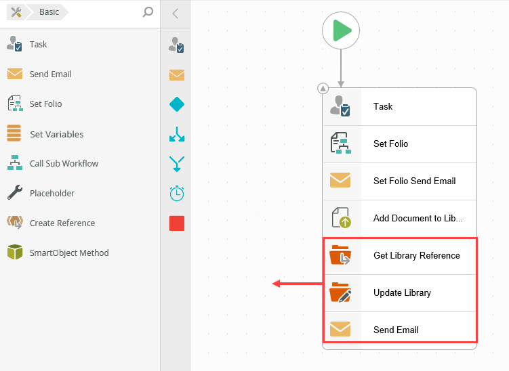Image resolution: width=509 pixels, height=371 pixels.
Task: Choose the Set Folio icon in Basic list
Action: (x=15, y=104)
